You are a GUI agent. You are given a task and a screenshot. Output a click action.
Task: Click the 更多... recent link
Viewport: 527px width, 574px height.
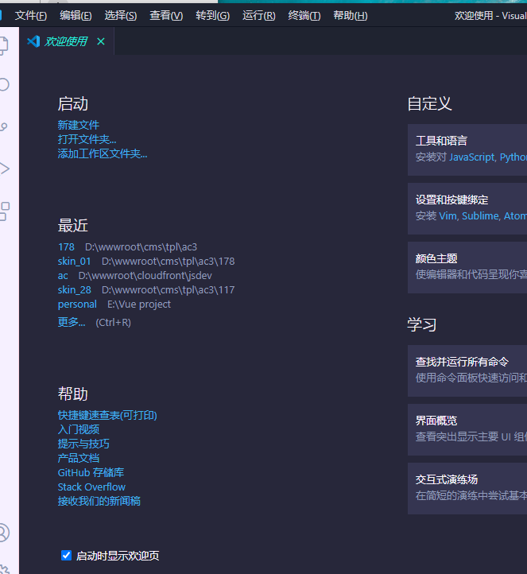(x=72, y=322)
